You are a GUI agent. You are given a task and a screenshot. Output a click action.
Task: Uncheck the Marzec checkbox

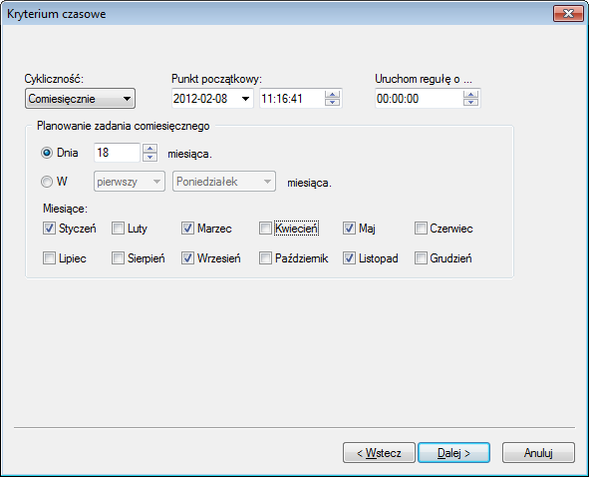(x=187, y=229)
